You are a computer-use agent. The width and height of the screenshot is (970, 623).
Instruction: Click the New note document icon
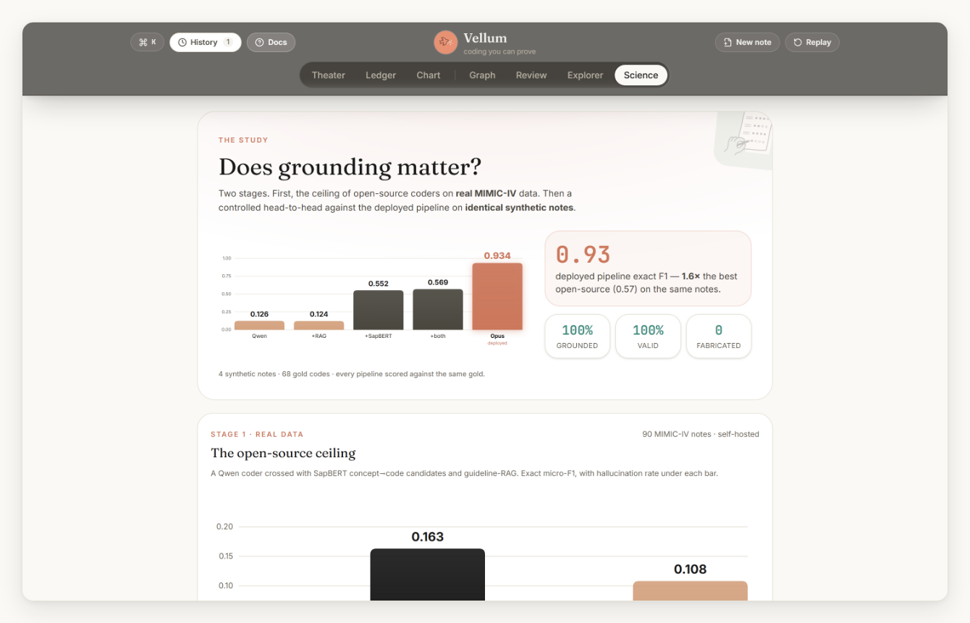point(727,43)
